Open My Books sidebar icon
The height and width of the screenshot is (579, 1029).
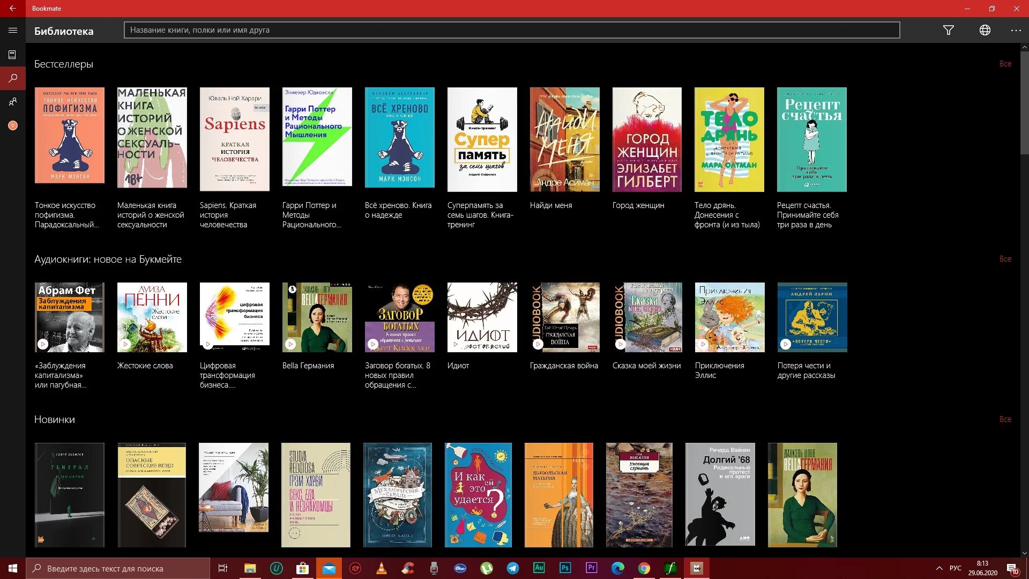point(12,55)
